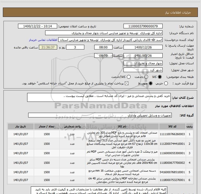Click the unit عدد in row 3
The image size is (201, 194).
pyautogui.click(x=72, y=153)
